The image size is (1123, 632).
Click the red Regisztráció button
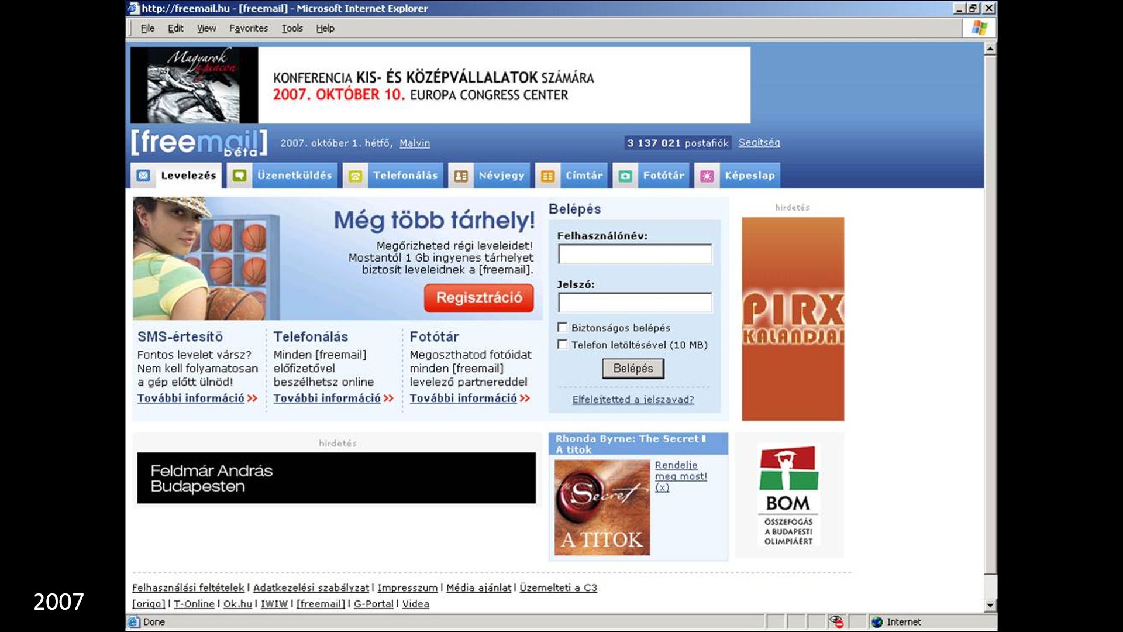point(479,298)
